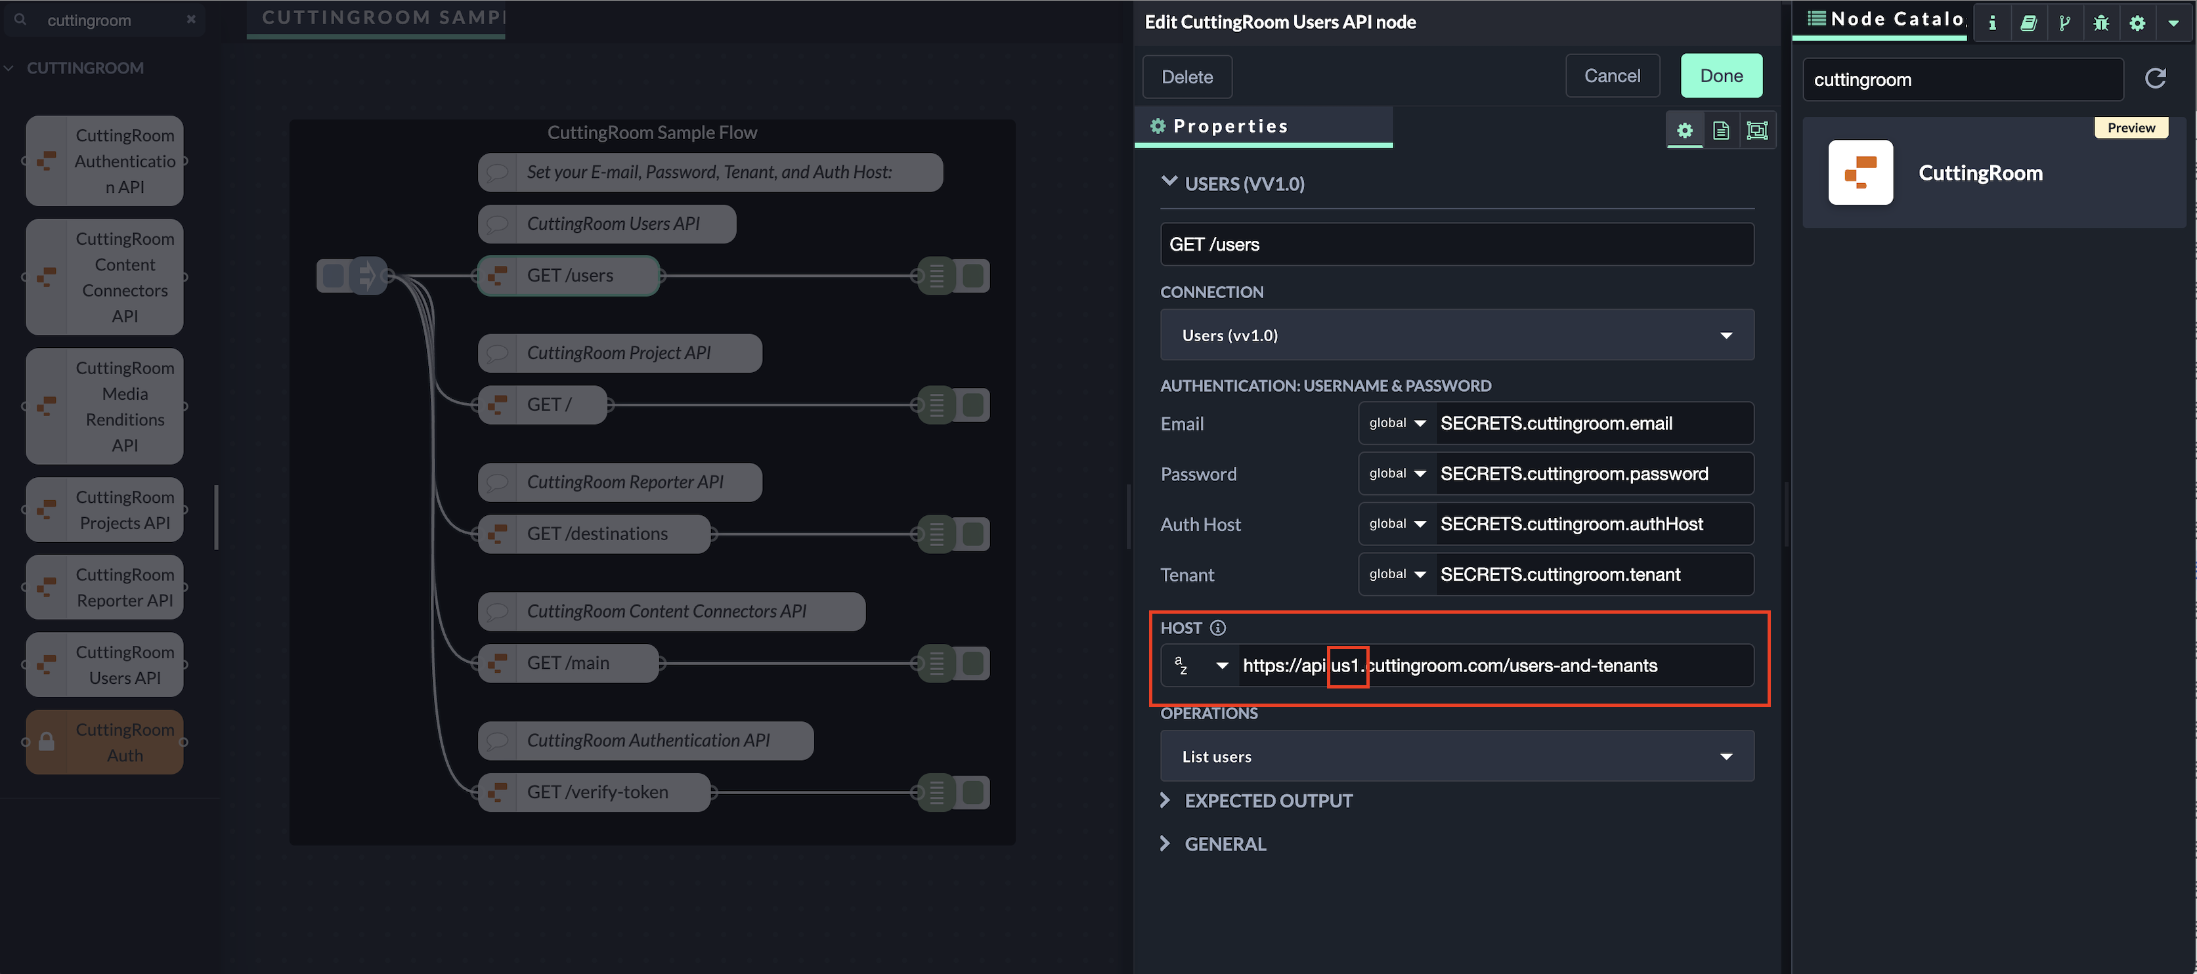2197x974 pixels.
Task: Click the Cancel button
Action: (1611, 76)
